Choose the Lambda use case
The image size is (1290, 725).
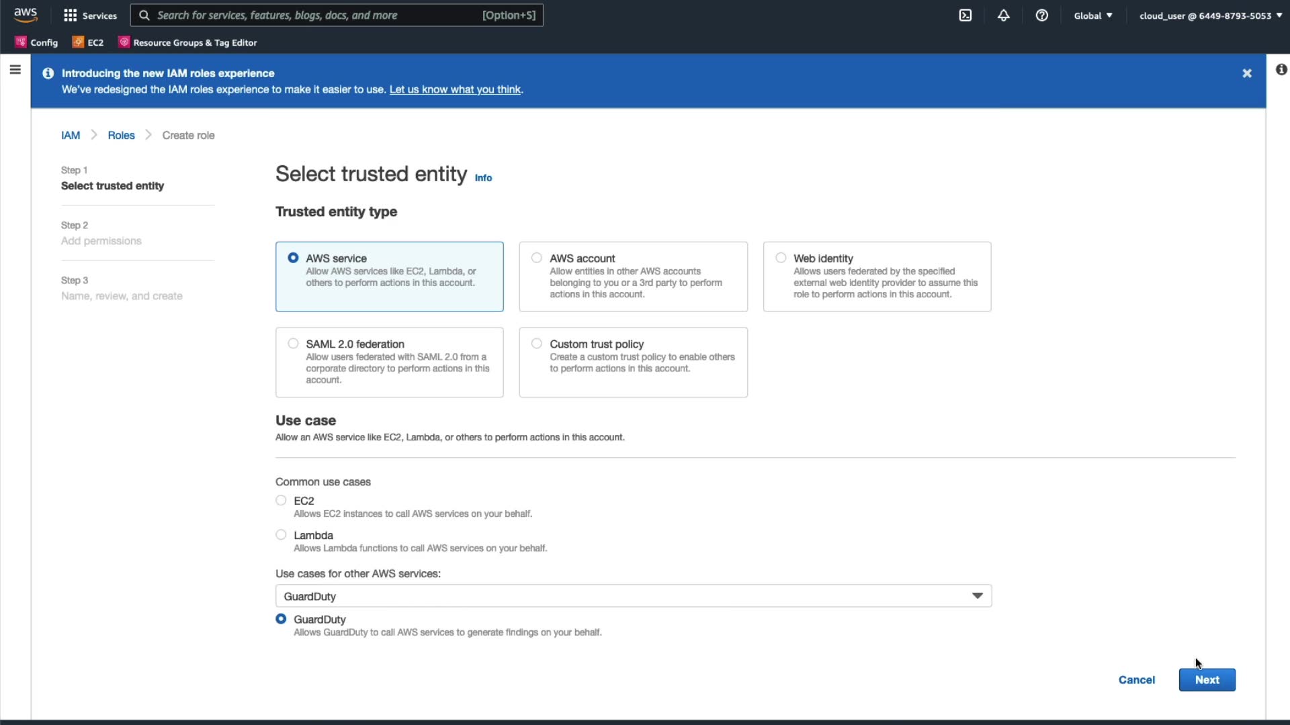pos(281,535)
